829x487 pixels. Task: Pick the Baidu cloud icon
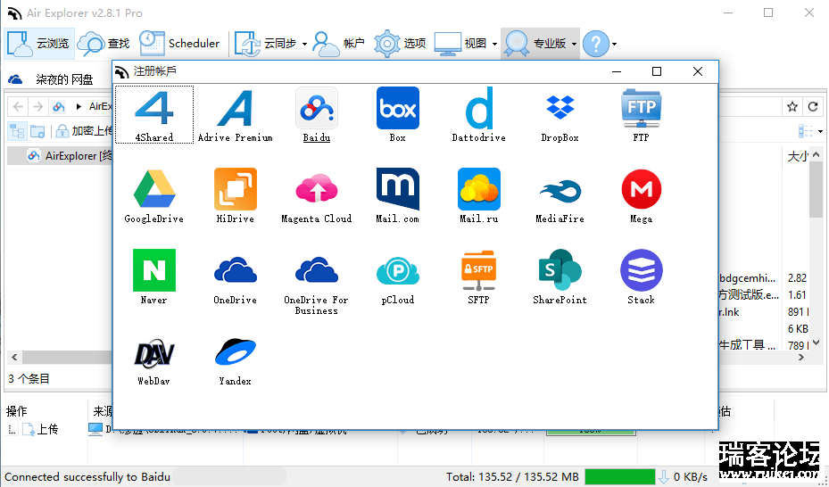(x=316, y=109)
